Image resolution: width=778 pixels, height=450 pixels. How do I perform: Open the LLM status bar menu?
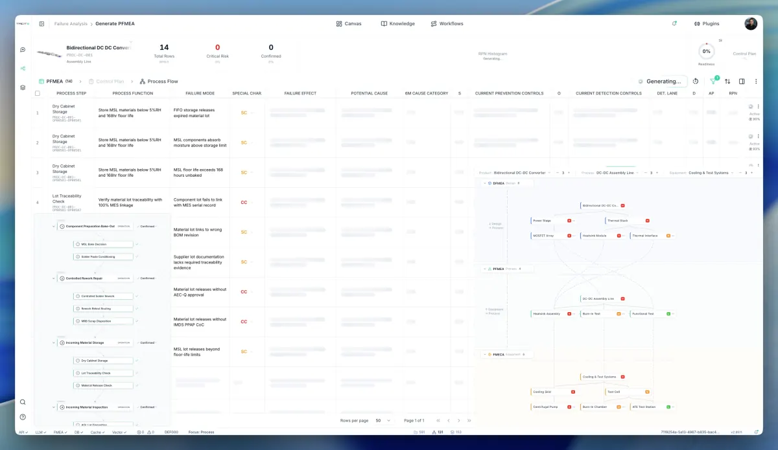41,432
